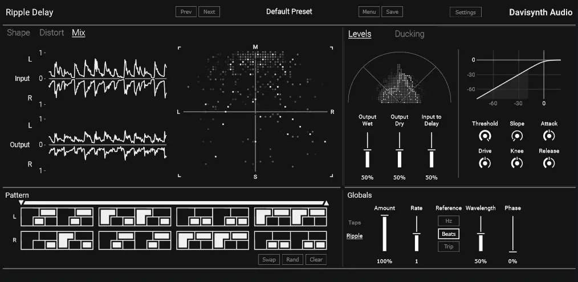Click the Phase value 0%

(x=513, y=261)
